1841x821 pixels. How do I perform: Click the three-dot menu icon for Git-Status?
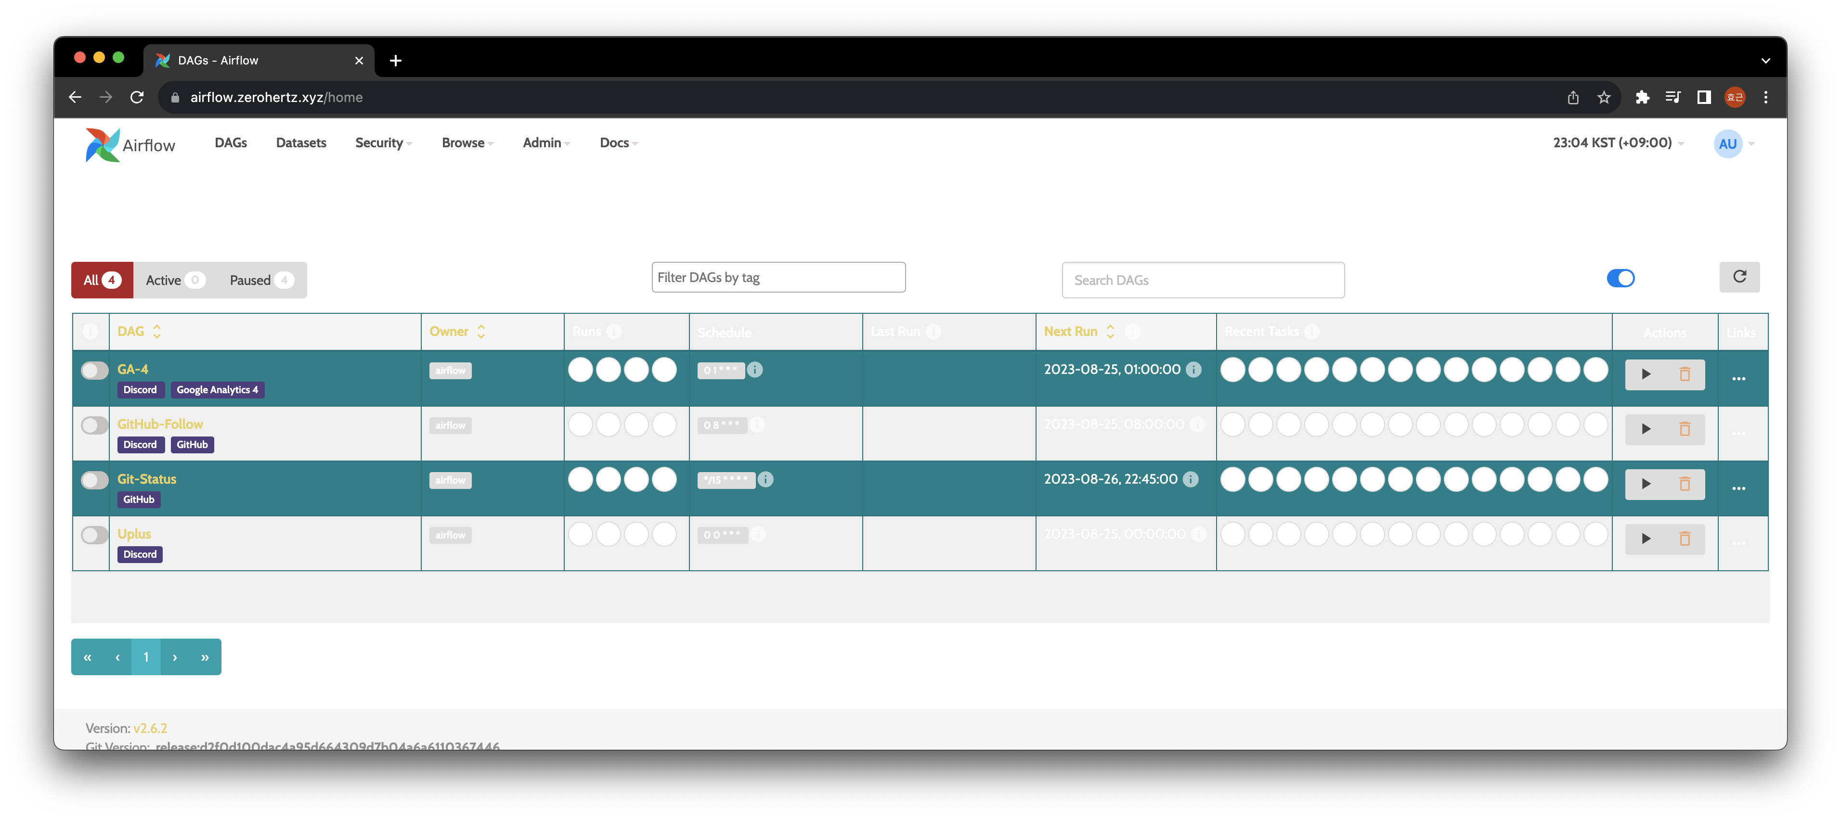(1741, 485)
